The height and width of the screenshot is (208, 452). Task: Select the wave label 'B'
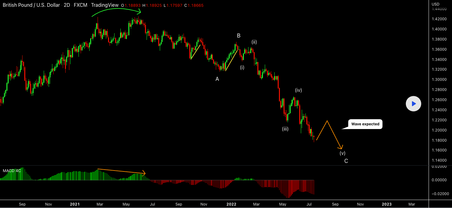239,36
